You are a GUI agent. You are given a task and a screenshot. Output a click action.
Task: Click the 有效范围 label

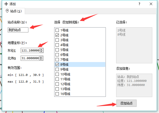pos(15,68)
